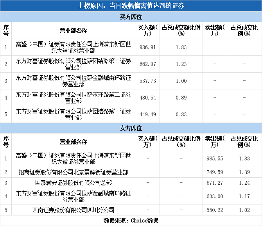The image size is (262, 226).
Task: Click sell ratio 1.24
Action: click(x=244, y=183)
